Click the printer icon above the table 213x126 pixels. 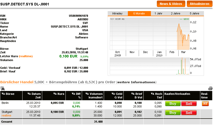coord(210,88)
